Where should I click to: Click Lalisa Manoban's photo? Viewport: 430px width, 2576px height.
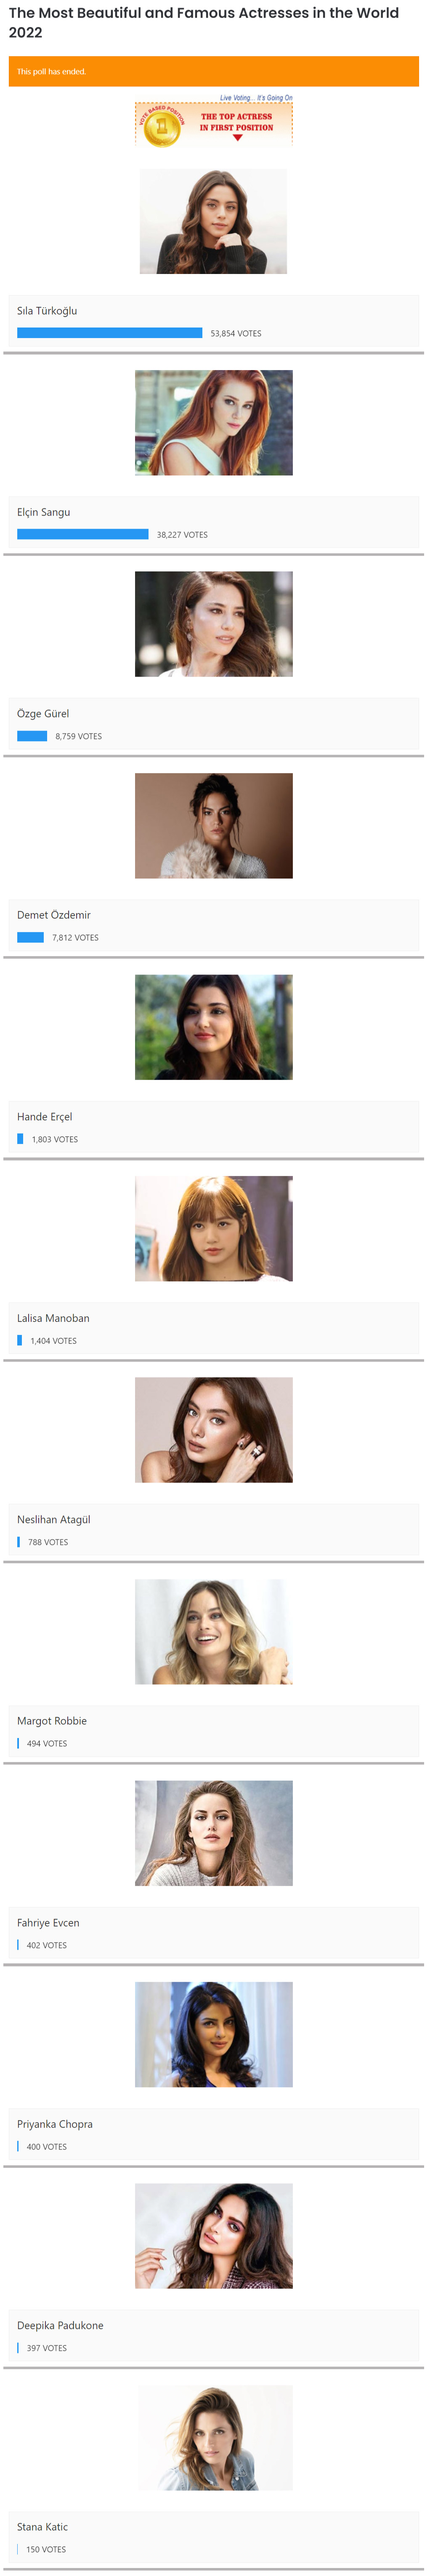tap(213, 1228)
